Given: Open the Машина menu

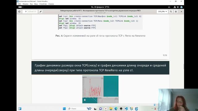Looking at the screenshot, I should [25, 4].
